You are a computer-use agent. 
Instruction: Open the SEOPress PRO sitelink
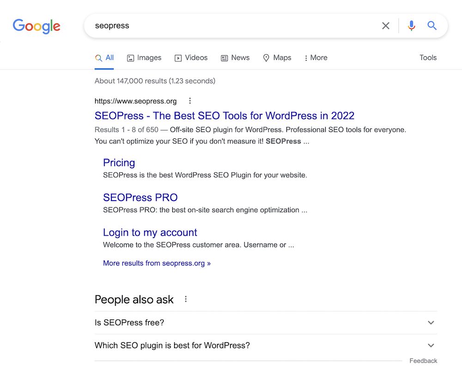point(140,197)
